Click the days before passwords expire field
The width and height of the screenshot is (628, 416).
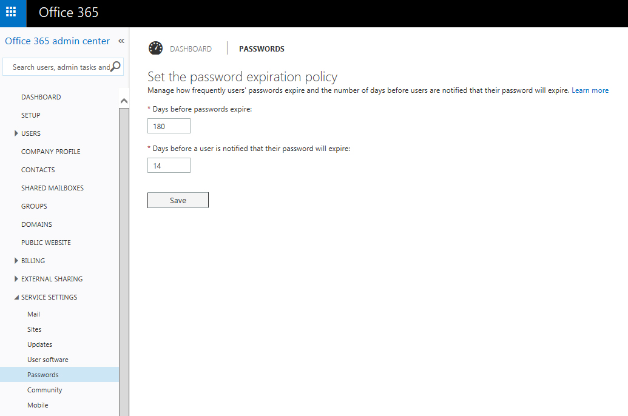169,126
